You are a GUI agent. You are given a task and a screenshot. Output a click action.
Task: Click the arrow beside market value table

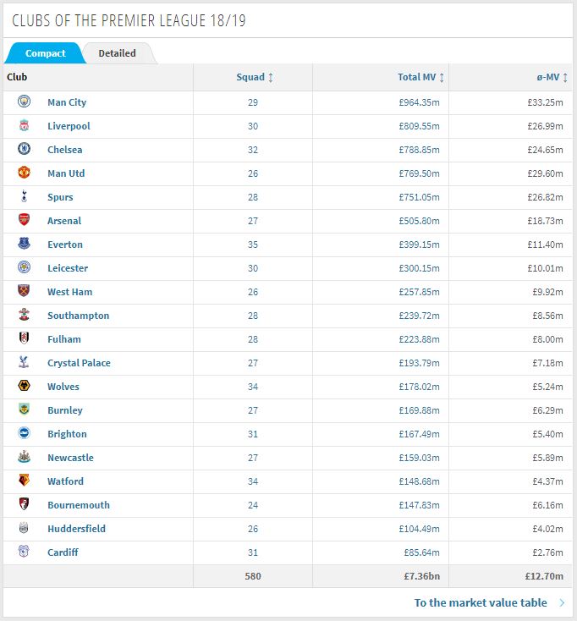(562, 602)
